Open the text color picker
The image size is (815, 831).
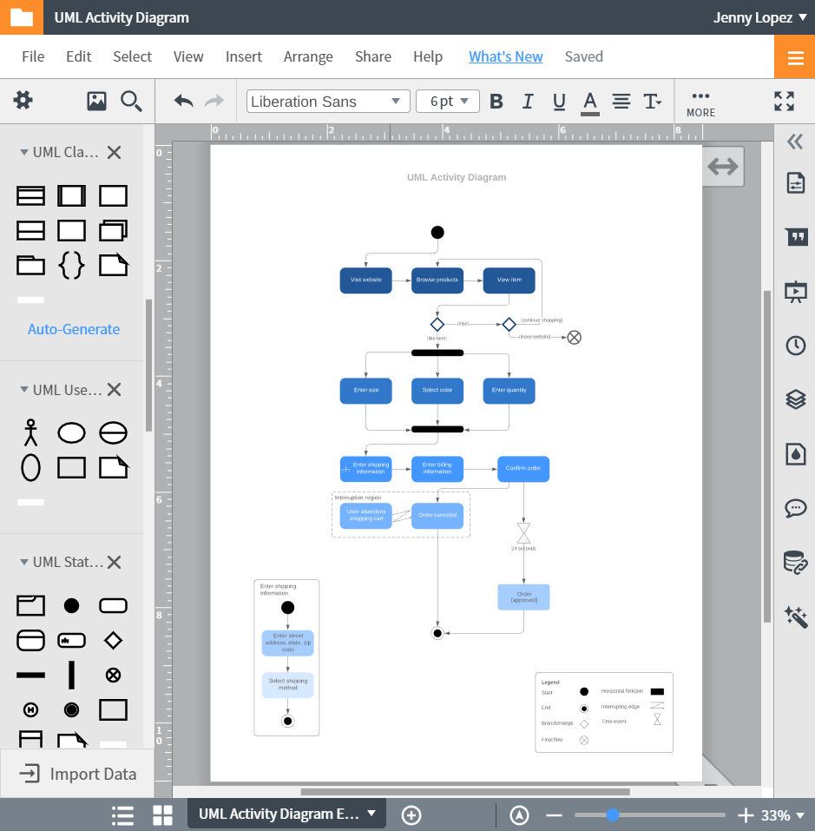590,102
